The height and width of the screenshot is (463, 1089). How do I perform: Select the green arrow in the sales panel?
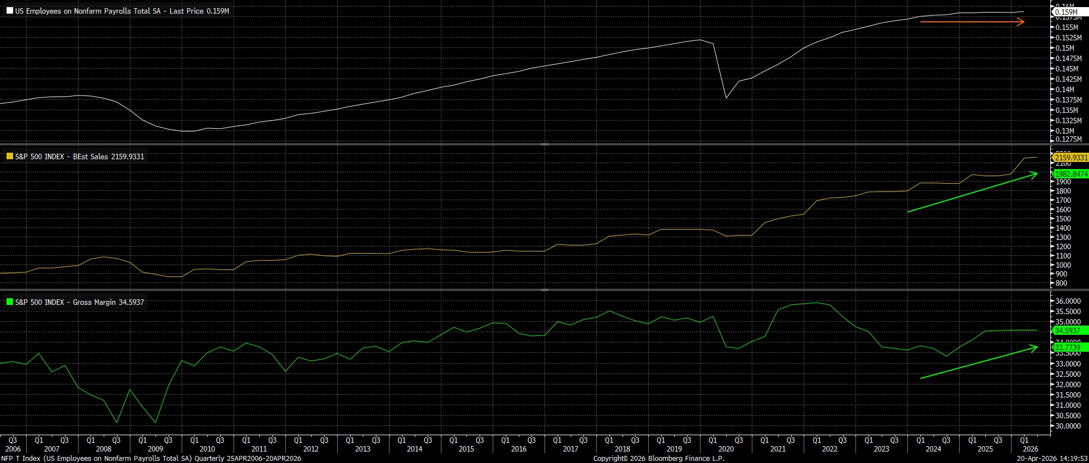tap(972, 193)
